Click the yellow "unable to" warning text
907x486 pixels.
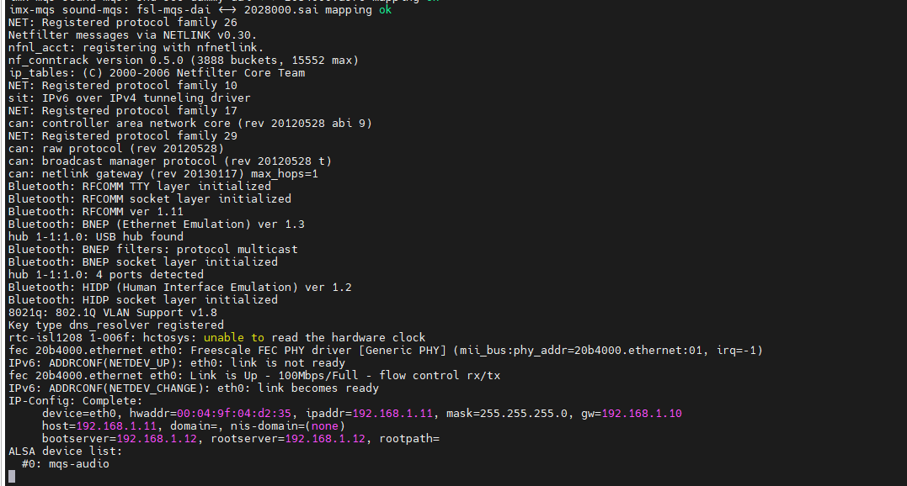point(234,338)
